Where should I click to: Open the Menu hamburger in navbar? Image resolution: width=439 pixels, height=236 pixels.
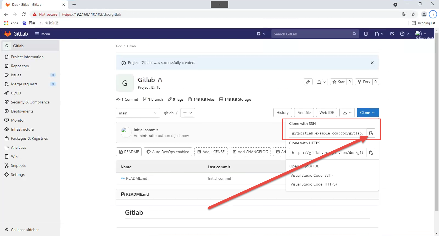(43, 34)
